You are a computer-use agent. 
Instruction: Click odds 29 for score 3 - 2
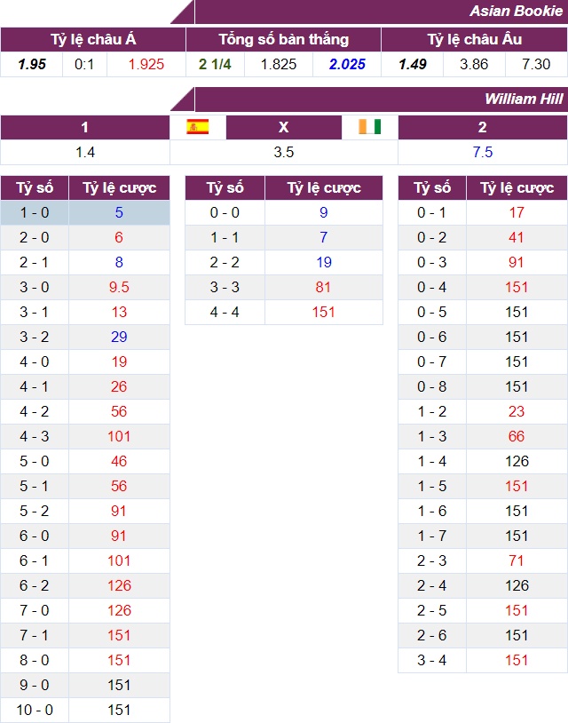point(119,338)
